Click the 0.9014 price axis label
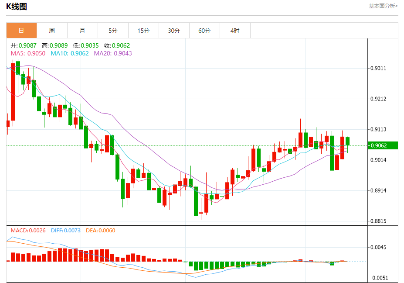404x283 pixels. 378,160
